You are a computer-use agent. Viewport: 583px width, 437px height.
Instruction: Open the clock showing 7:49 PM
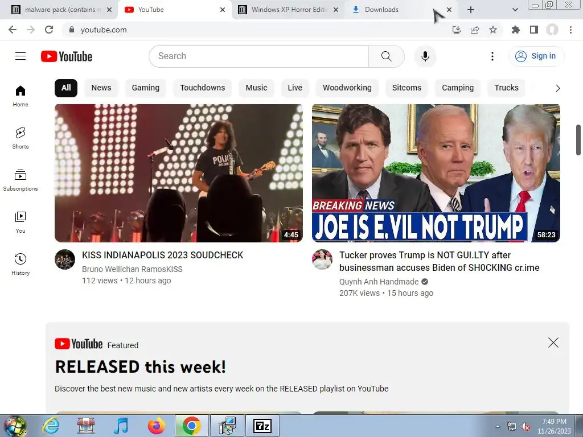click(554, 426)
